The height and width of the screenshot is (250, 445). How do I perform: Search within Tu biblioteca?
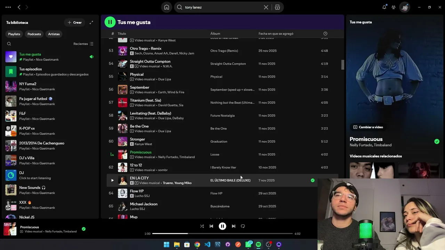[x=9, y=44]
